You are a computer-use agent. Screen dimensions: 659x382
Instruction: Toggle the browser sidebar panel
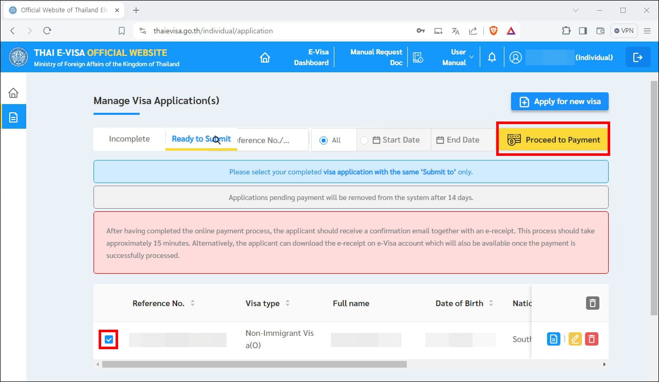(583, 31)
